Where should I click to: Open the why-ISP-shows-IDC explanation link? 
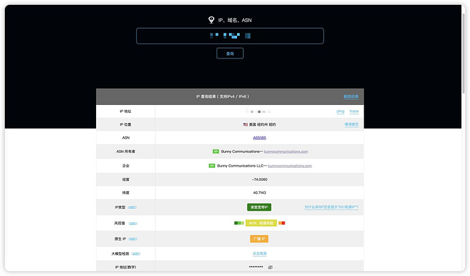[x=331, y=207]
